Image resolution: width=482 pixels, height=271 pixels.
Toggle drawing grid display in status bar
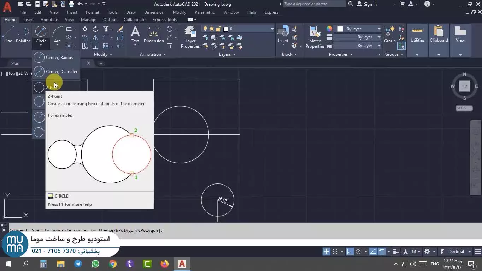coord(326,252)
